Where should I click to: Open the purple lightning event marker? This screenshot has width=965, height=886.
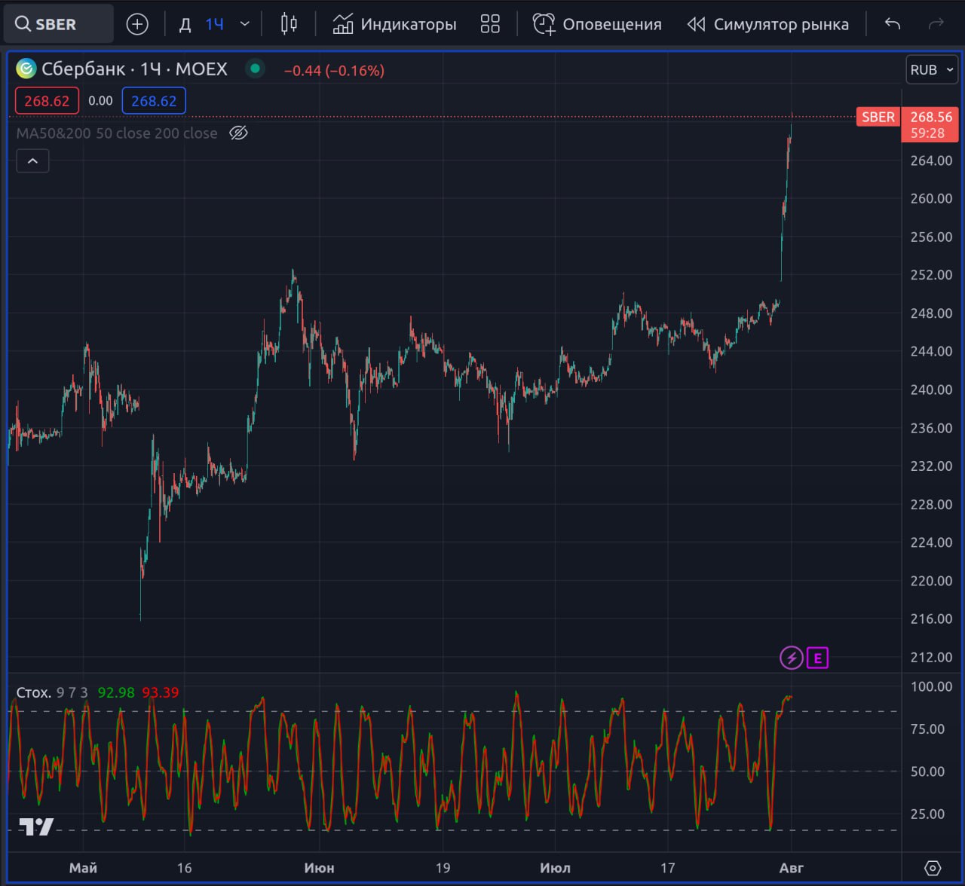[x=791, y=658]
